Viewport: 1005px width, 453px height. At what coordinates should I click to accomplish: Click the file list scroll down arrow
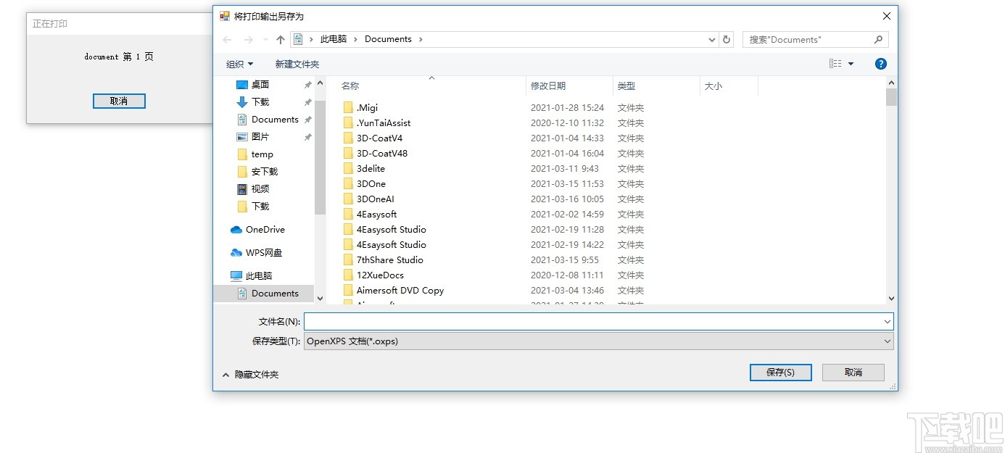click(891, 298)
